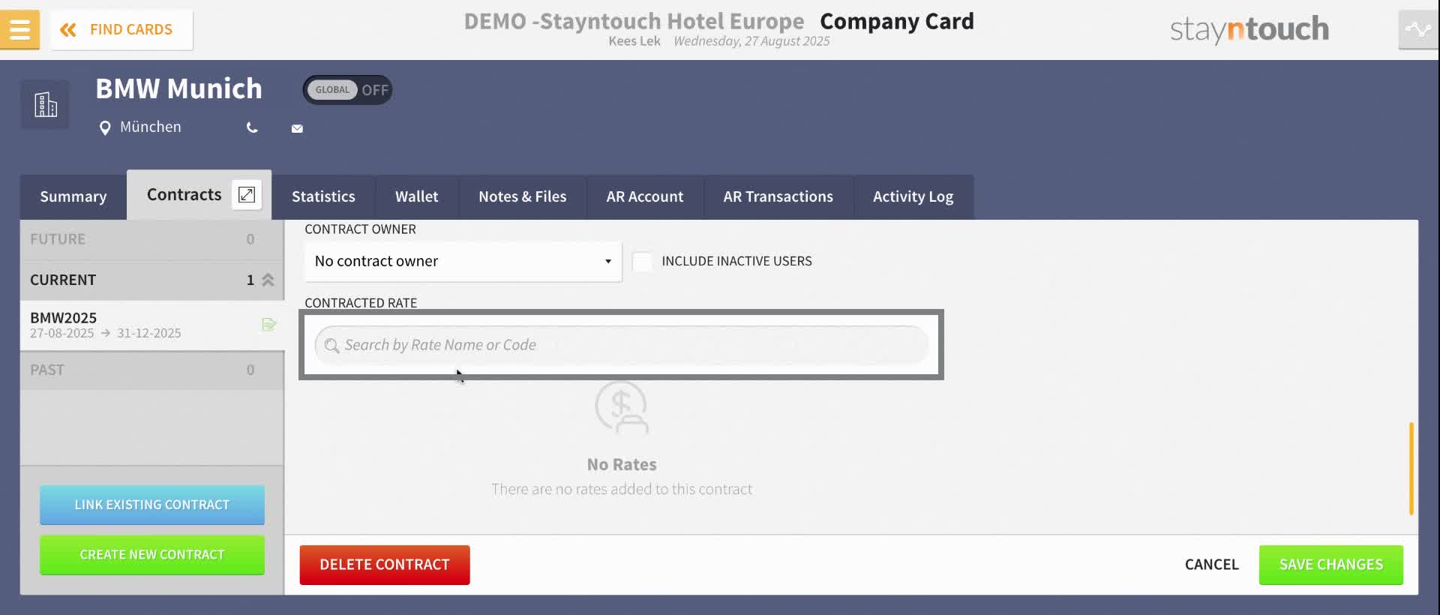The height and width of the screenshot is (615, 1440).
Task: Click the contract pane vertical scrollbar
Action: pyautogui.click(x=1411, y=469)
